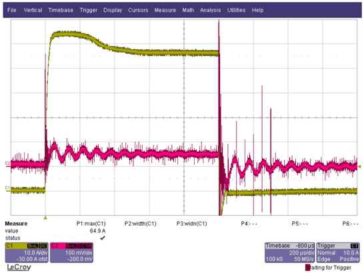Click the 50 MS/s sample rate value
This screenshot has height=273, width=364.
coord(304,259)
